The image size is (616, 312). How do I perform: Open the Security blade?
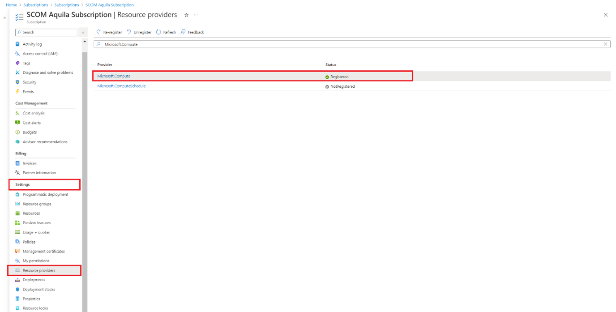pyautogui.click(x=30, y=81)
